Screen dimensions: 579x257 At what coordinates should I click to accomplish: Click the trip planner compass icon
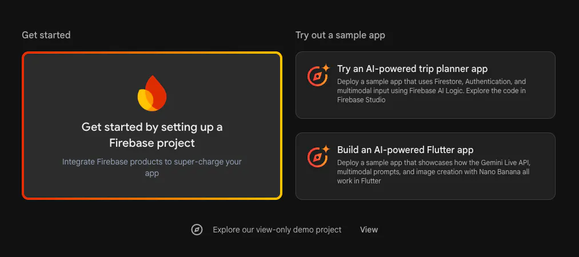316,77
